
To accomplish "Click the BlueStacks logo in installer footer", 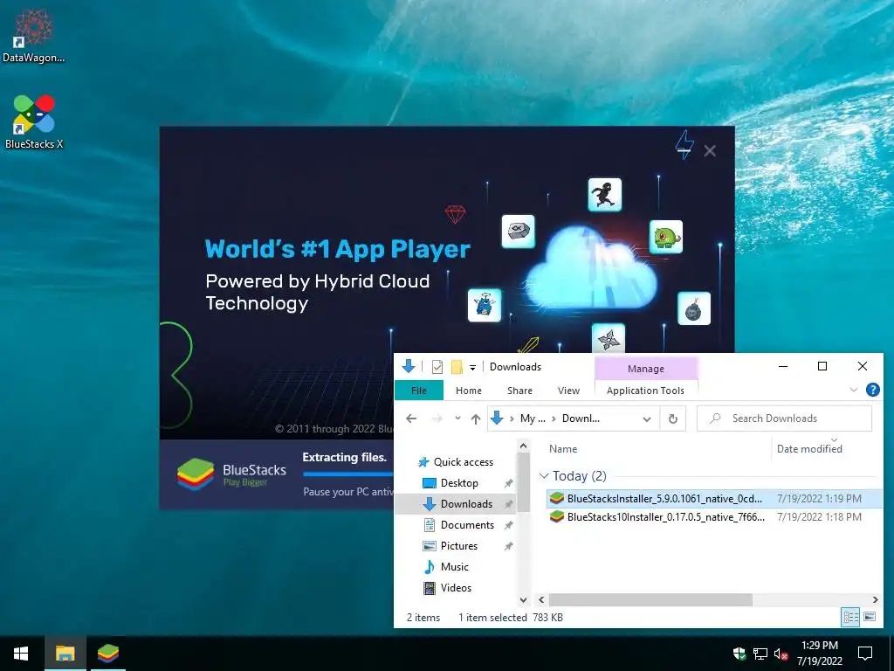I will coord(231,474).
